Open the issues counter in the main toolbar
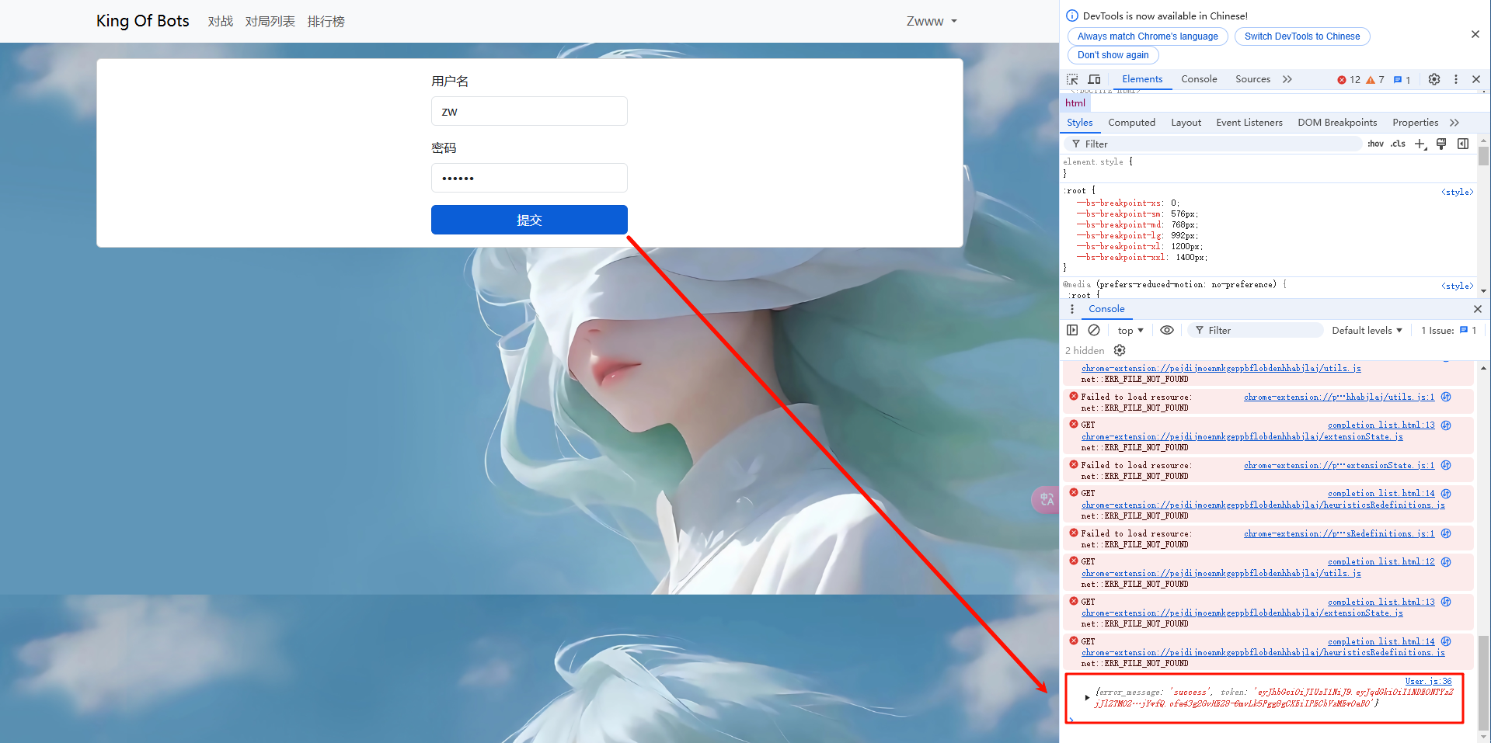Viewport: 1491px width, 743px height. tap(1402, 80)
